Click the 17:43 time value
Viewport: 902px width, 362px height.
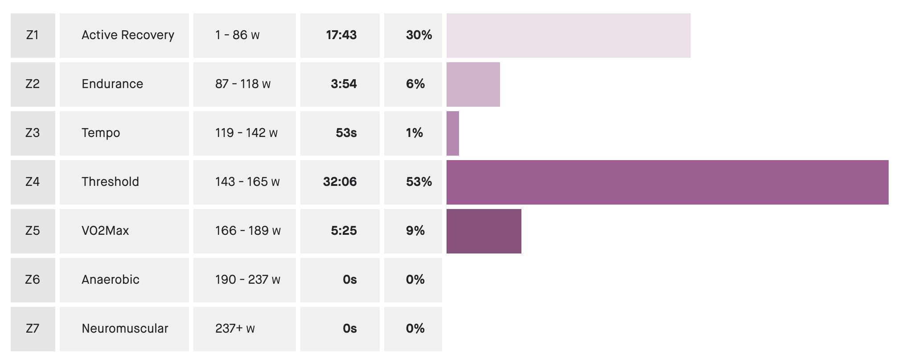(341, 35)
